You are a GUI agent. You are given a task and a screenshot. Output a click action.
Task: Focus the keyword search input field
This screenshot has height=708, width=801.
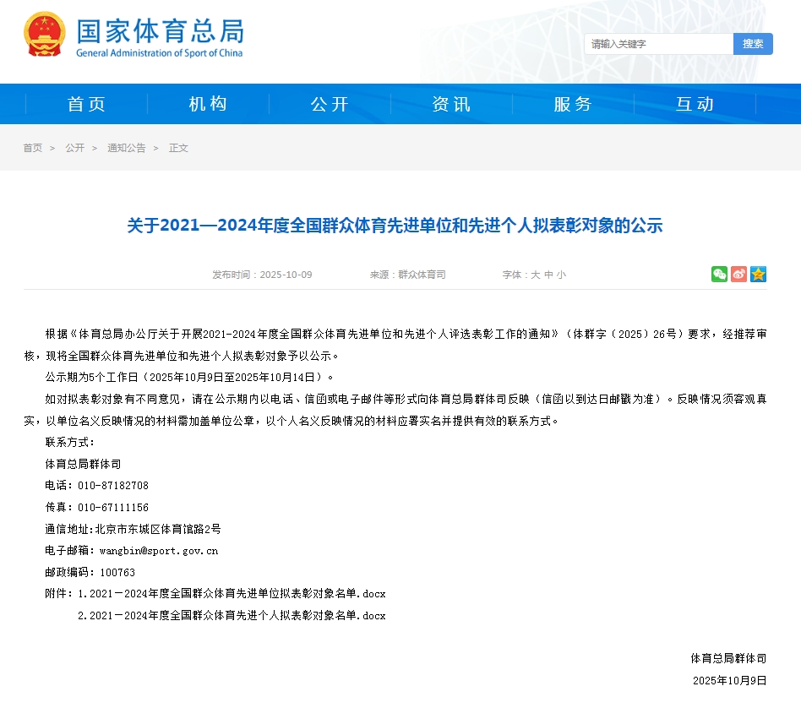(658, 44)
